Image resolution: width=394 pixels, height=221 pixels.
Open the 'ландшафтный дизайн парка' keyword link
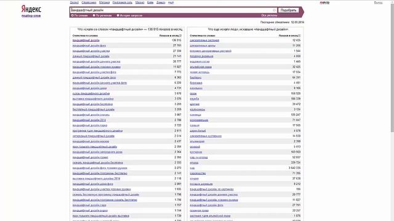(x=90, y=125)
